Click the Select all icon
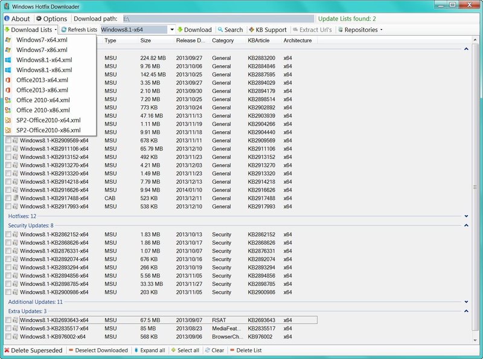This screenshot has width=483, height=359. click(173, 351)
